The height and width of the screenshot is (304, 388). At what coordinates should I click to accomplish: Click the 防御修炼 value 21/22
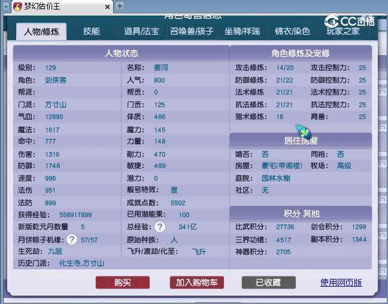pos(284,80)
